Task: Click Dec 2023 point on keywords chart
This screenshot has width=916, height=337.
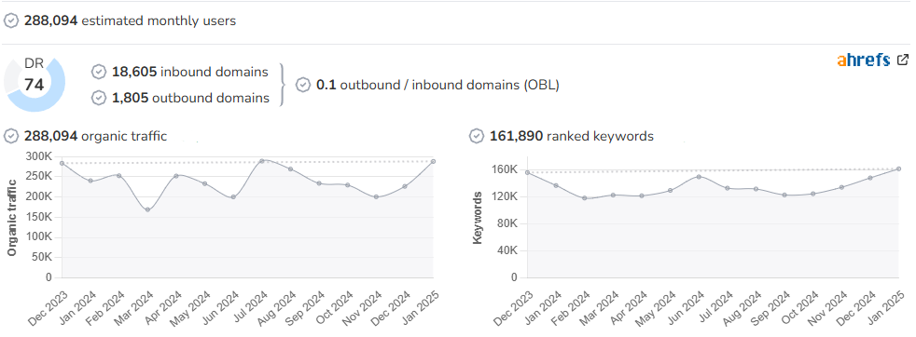Action: (x=528, y=172)
